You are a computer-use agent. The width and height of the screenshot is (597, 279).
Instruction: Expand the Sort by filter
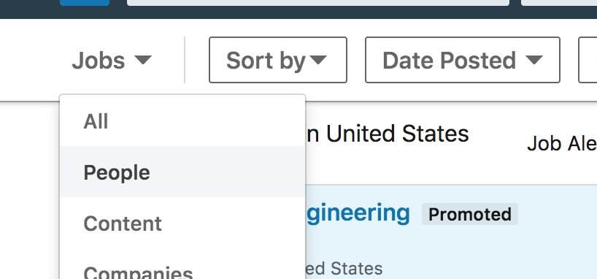[278, 60]
